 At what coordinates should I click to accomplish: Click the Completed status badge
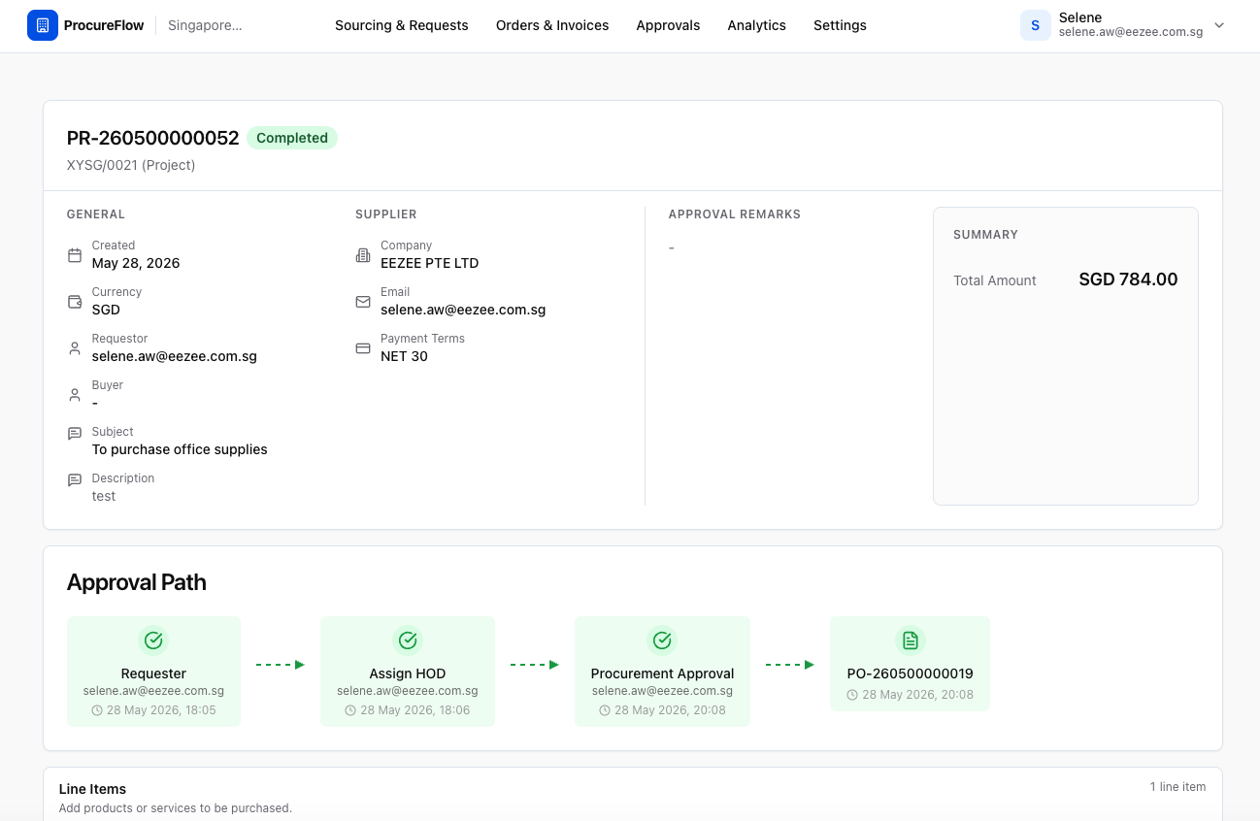pos(292,138)
